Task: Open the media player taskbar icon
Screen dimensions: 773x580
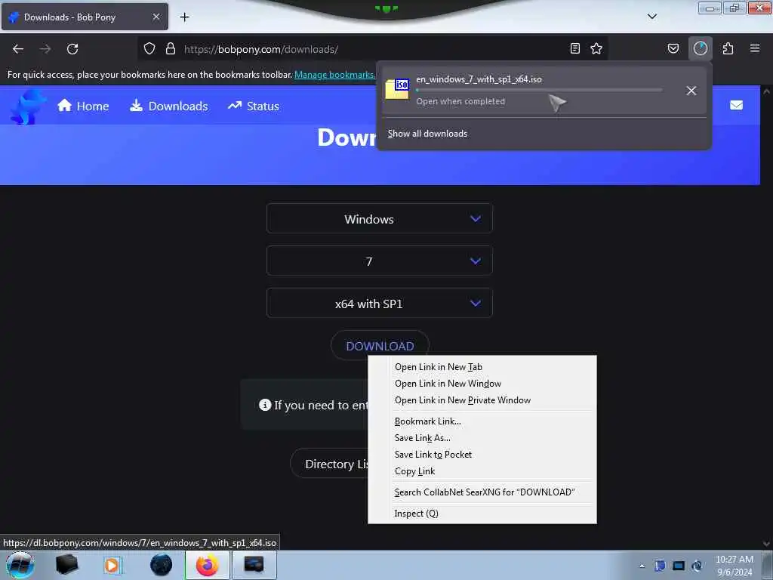Action: 112,565
